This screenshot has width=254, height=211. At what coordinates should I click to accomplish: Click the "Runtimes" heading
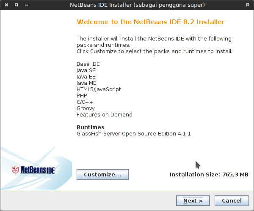tap(91, 127)
